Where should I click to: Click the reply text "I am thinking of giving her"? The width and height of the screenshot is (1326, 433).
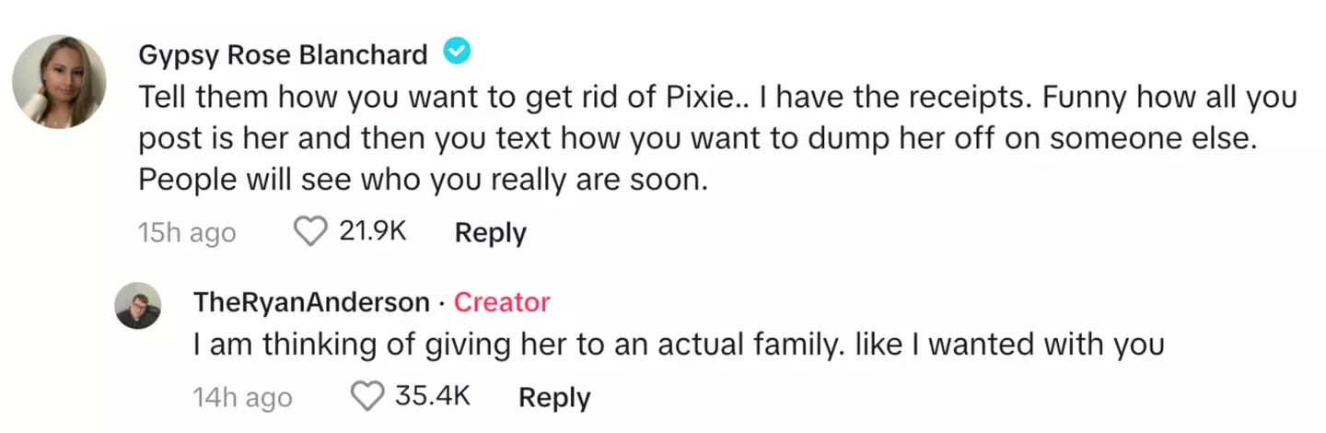(x=679, y=345)
